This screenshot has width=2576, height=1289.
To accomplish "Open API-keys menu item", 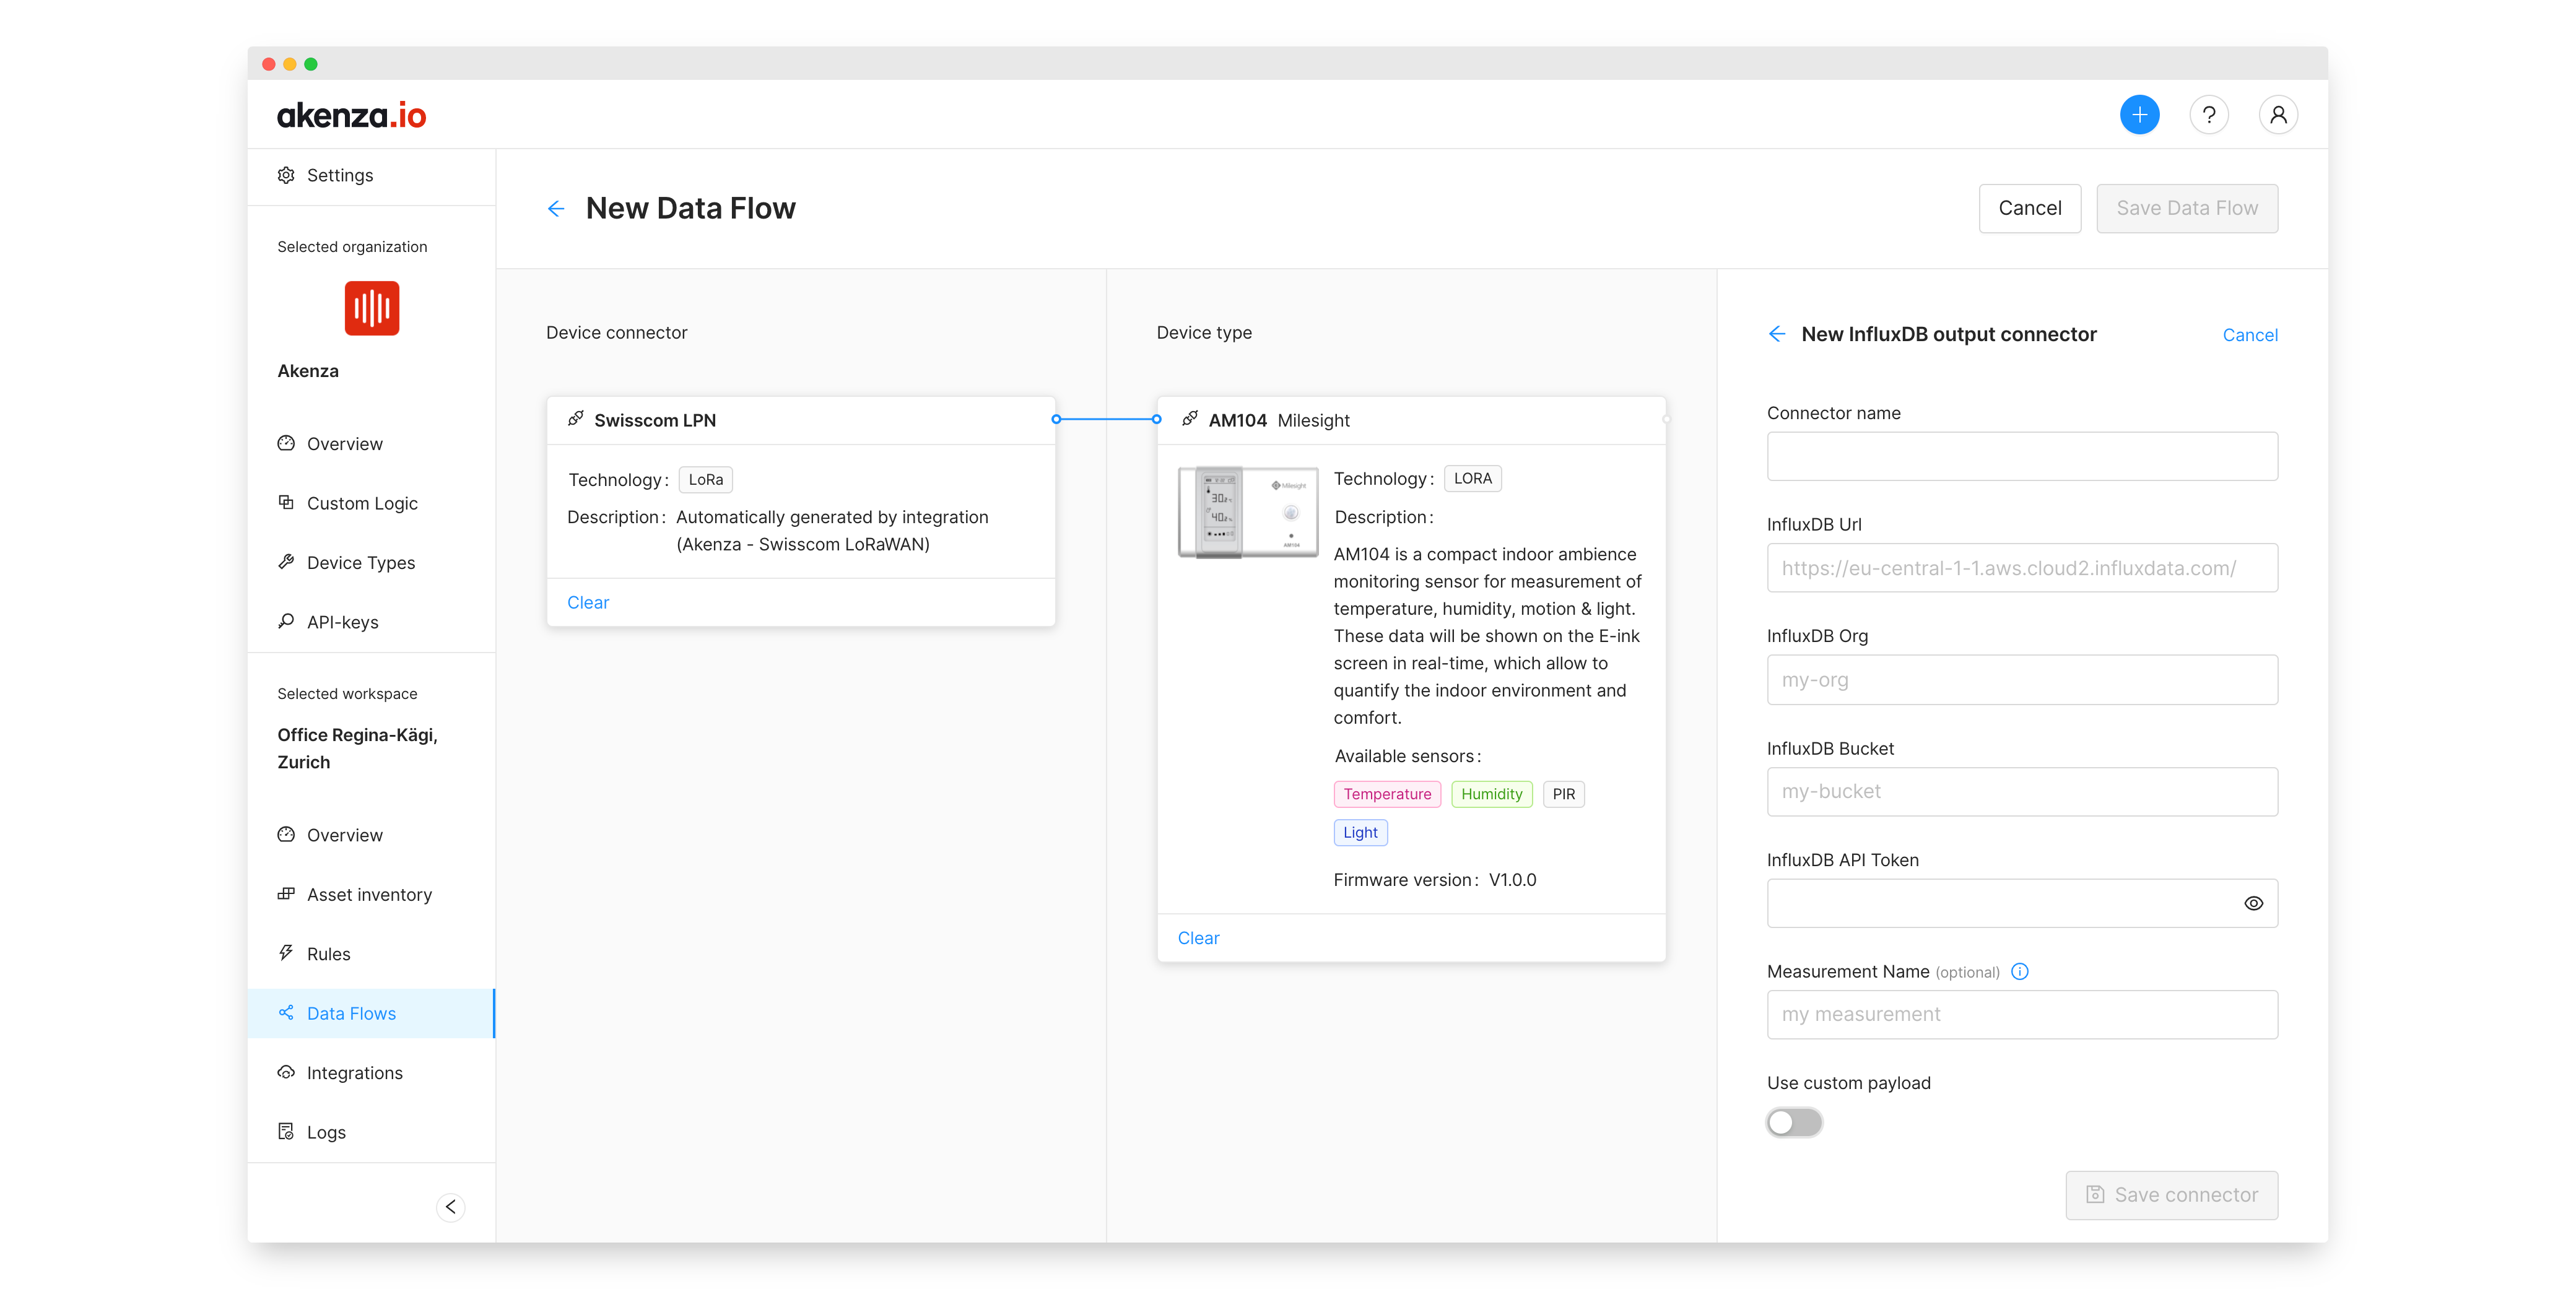I will 371,622.
